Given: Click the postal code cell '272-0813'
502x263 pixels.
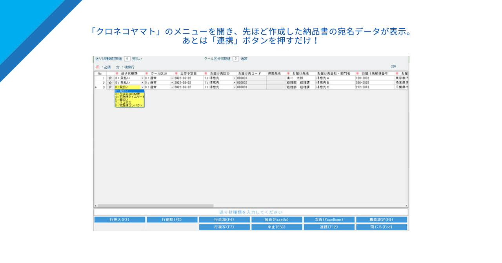Looking at the screenshot, I should [375, 87].
